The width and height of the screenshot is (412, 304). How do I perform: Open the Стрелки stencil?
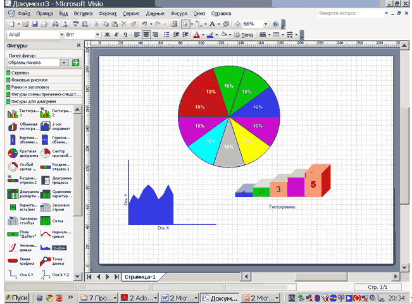pyautogui.click(x=44, y=73)
